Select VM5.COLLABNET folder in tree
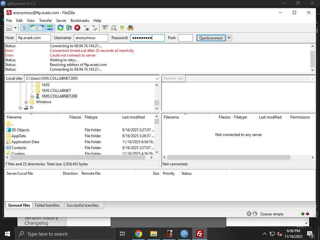The image size is (320, 240). (56, 91)
